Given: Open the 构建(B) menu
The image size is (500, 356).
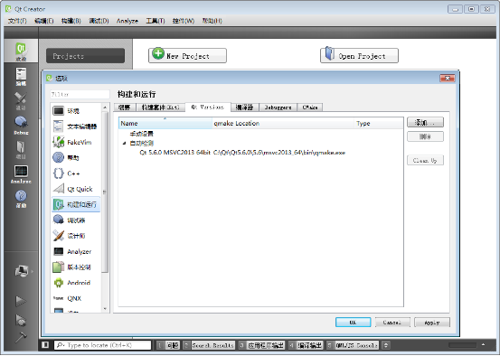Looking at the screenshot, I should coord(71,21).
